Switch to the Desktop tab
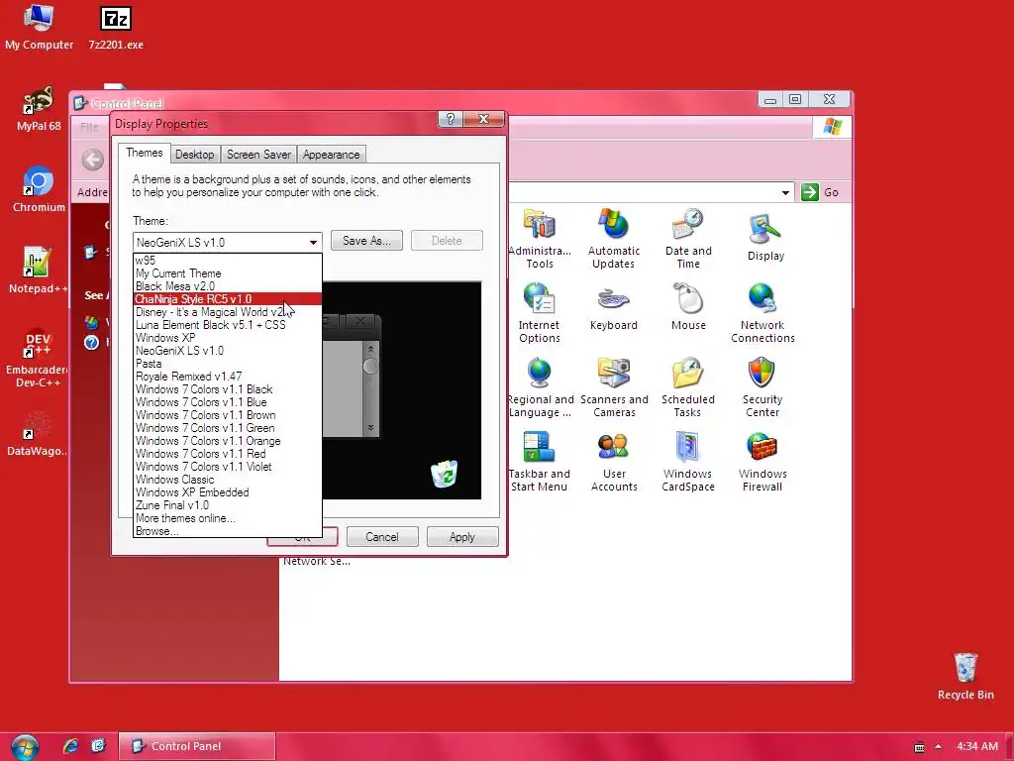1014x761 pixels. click(195, 155)
